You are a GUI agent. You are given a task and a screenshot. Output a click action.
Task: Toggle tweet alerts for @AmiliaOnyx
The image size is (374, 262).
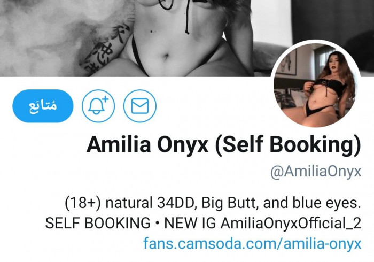[98, 106]
